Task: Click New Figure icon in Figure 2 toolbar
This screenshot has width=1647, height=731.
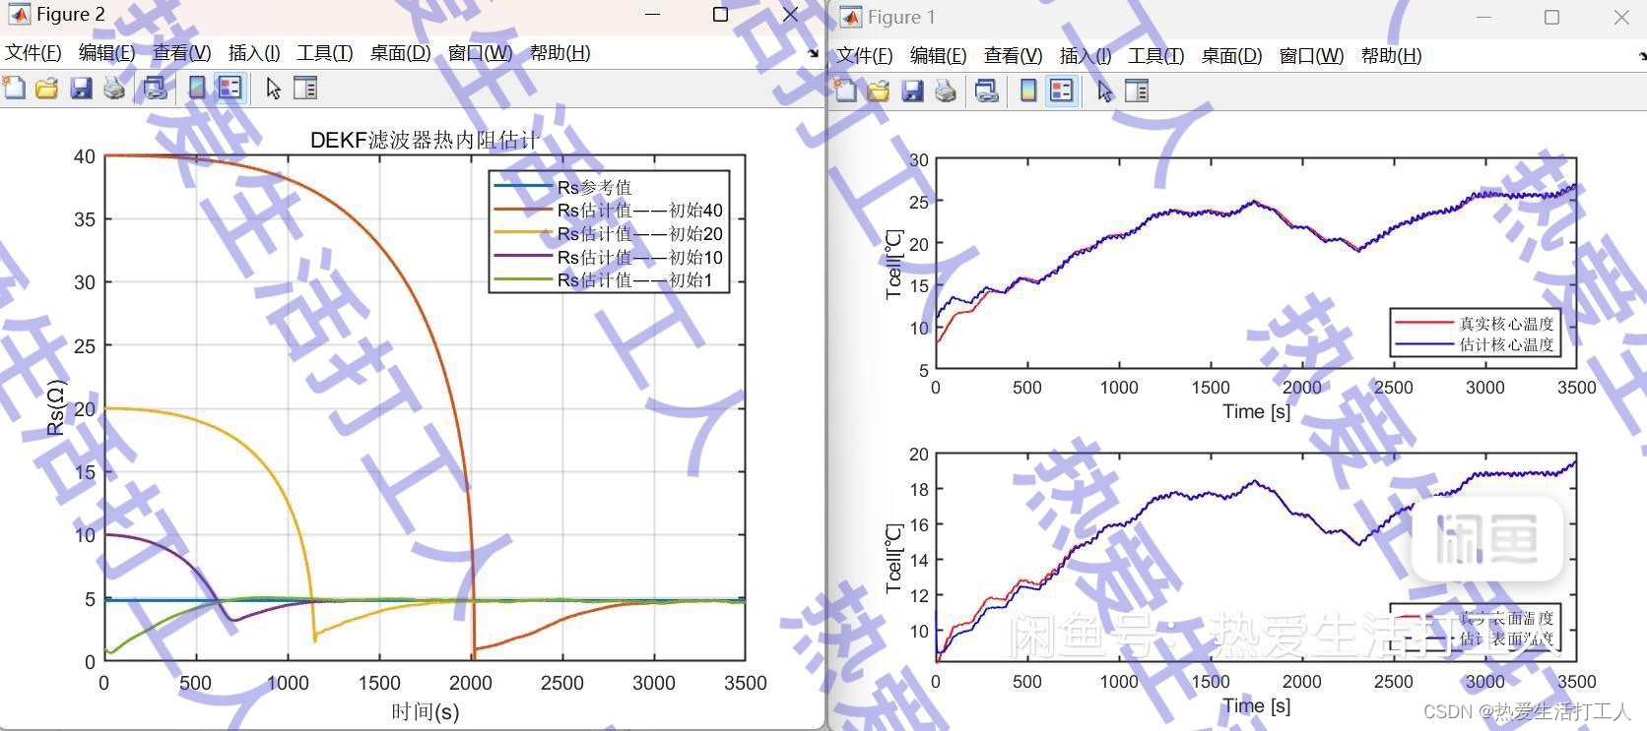Action: (x=15, y=89)
